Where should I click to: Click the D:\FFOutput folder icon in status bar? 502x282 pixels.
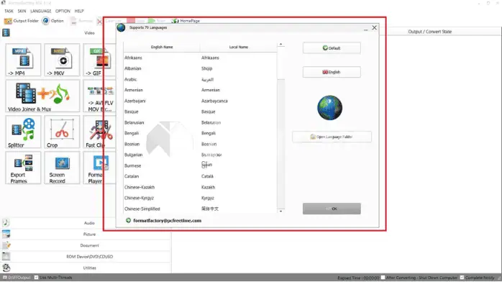point(5,278)
